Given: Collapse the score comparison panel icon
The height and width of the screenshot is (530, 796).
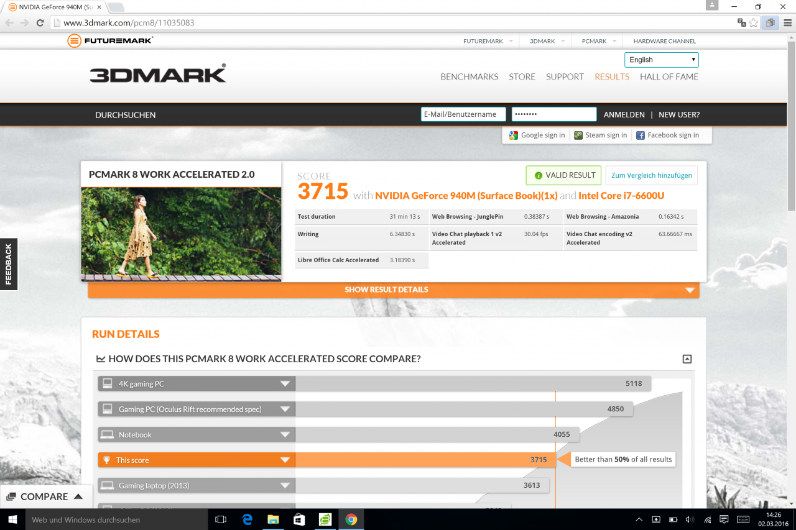Looking at the screenshot, I should (687, 359).
